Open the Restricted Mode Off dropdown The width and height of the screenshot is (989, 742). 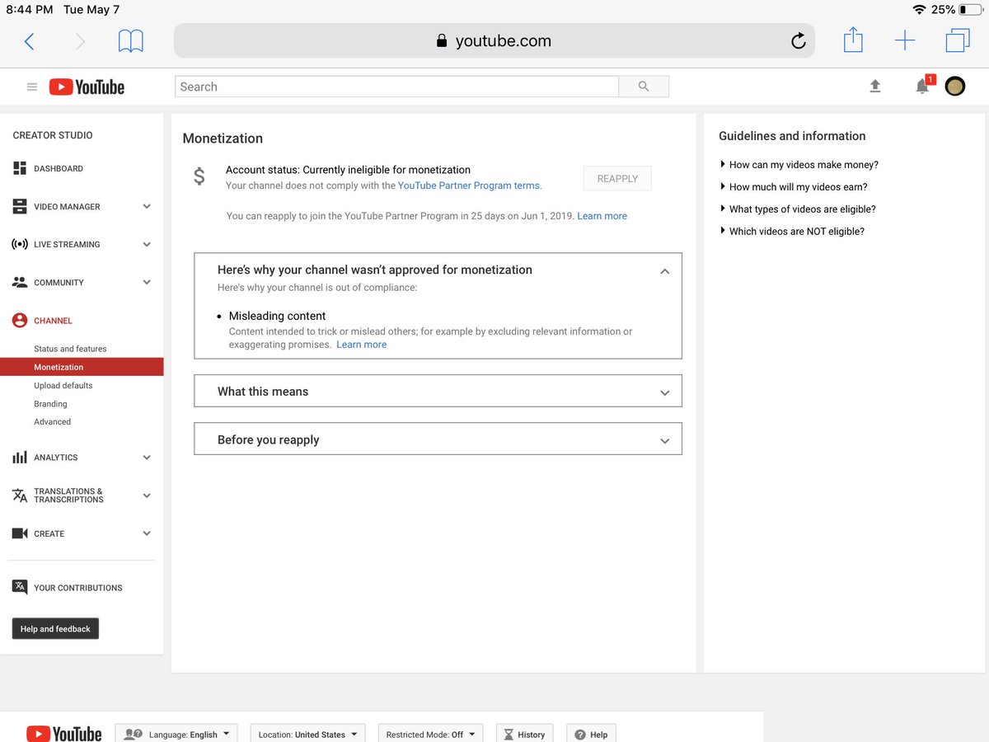430,734
